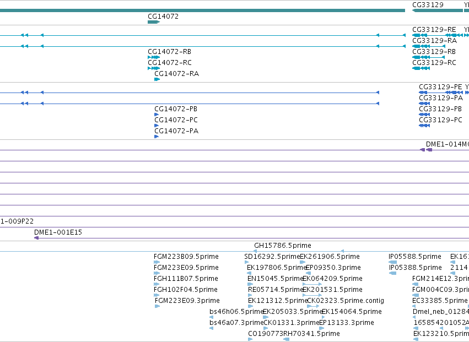Select protein CG14072-PC
This screenshot has width=469, height=342.
point(176,120)
